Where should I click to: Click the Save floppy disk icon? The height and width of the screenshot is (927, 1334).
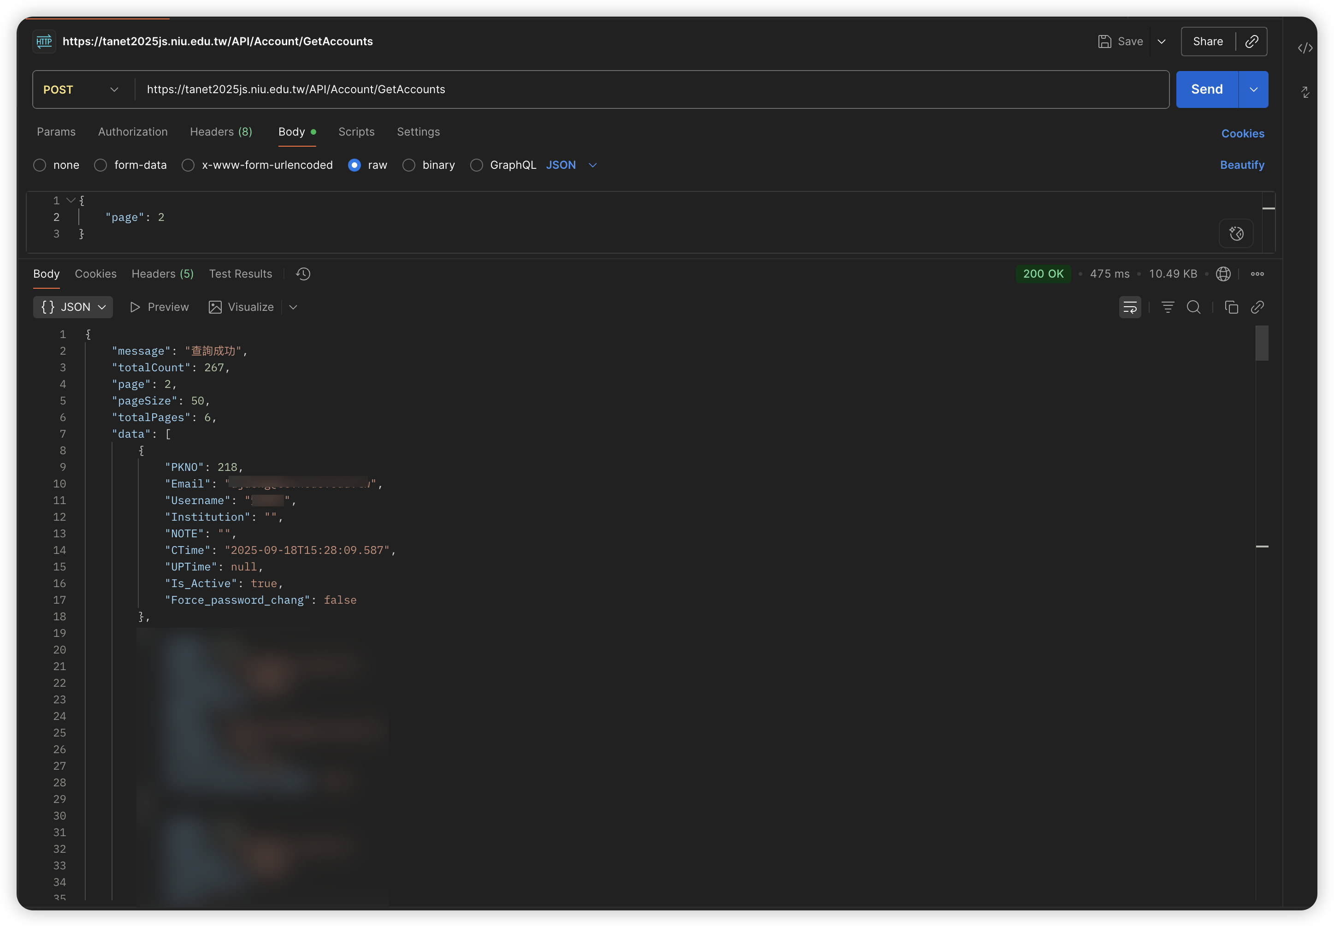1104,41
